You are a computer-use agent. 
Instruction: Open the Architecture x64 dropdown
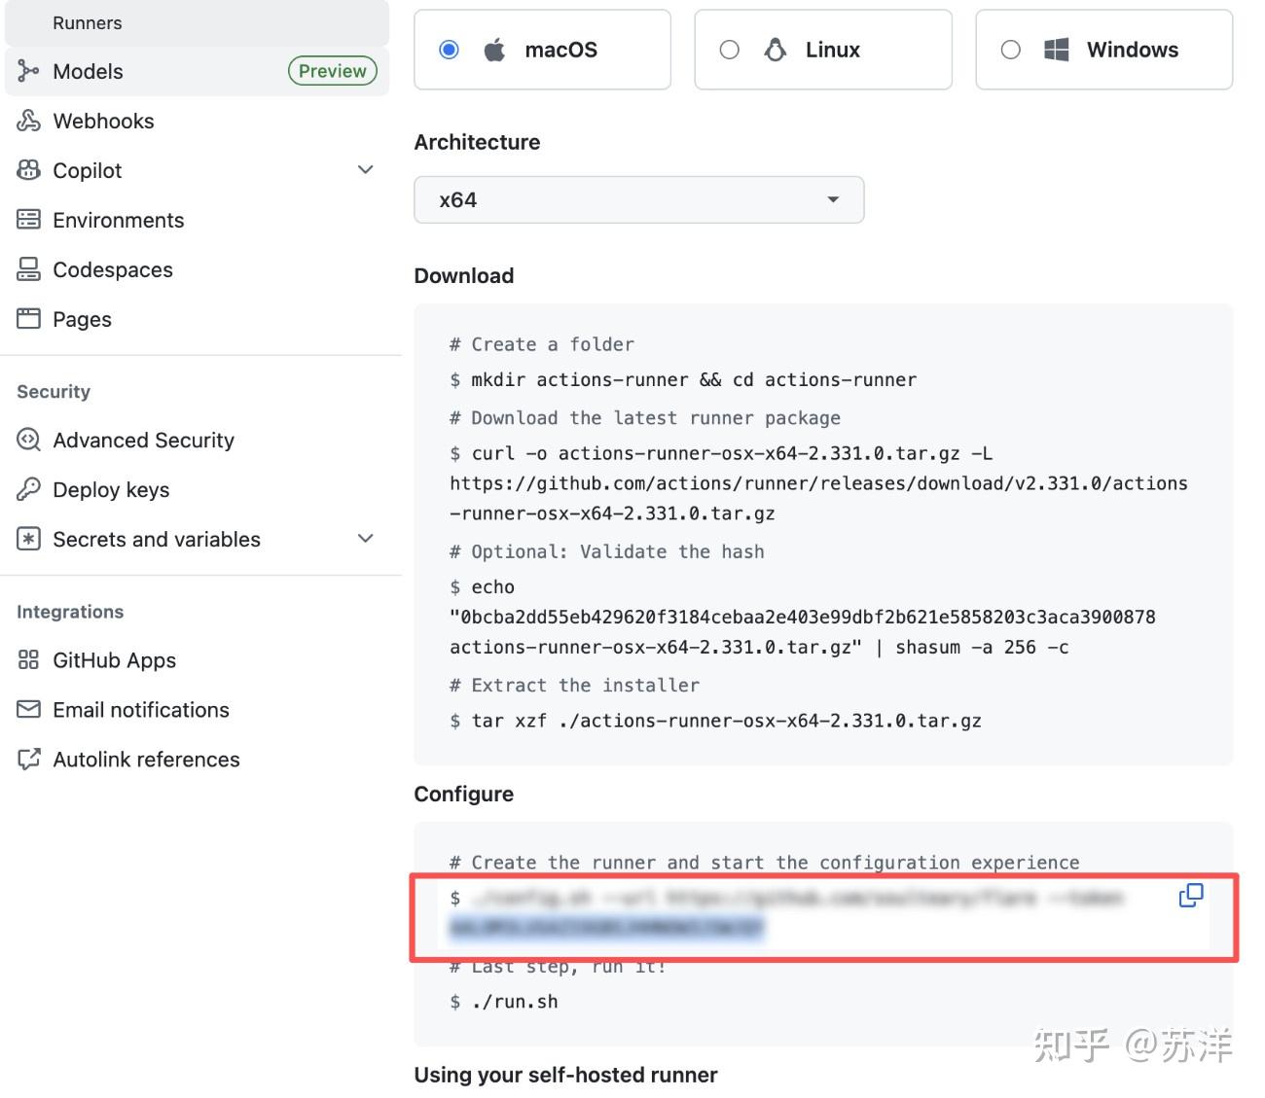(x=638, y=199)
